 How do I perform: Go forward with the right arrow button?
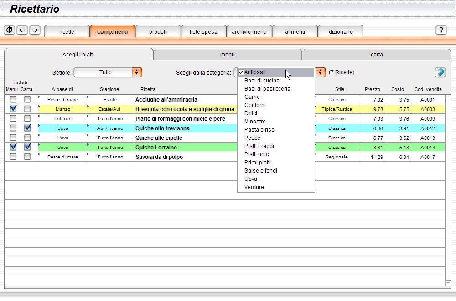[x=35, y=30]
